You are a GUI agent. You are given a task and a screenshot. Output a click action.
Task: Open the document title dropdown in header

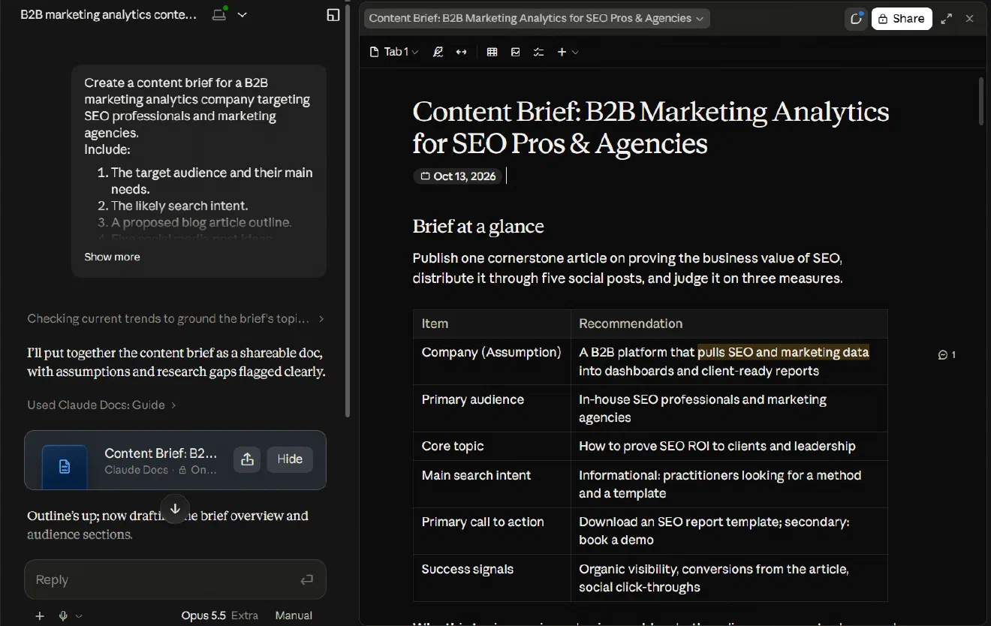[537, 19]
